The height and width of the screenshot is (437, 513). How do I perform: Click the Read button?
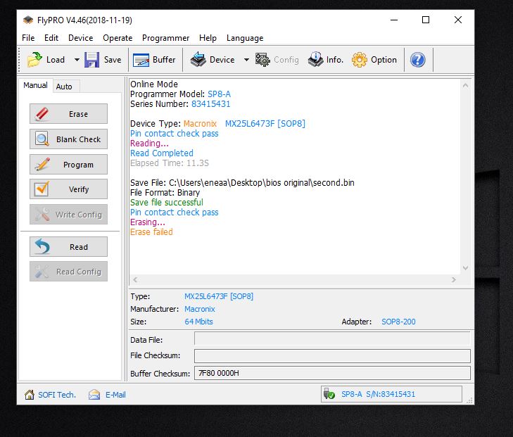pos(68,246)
